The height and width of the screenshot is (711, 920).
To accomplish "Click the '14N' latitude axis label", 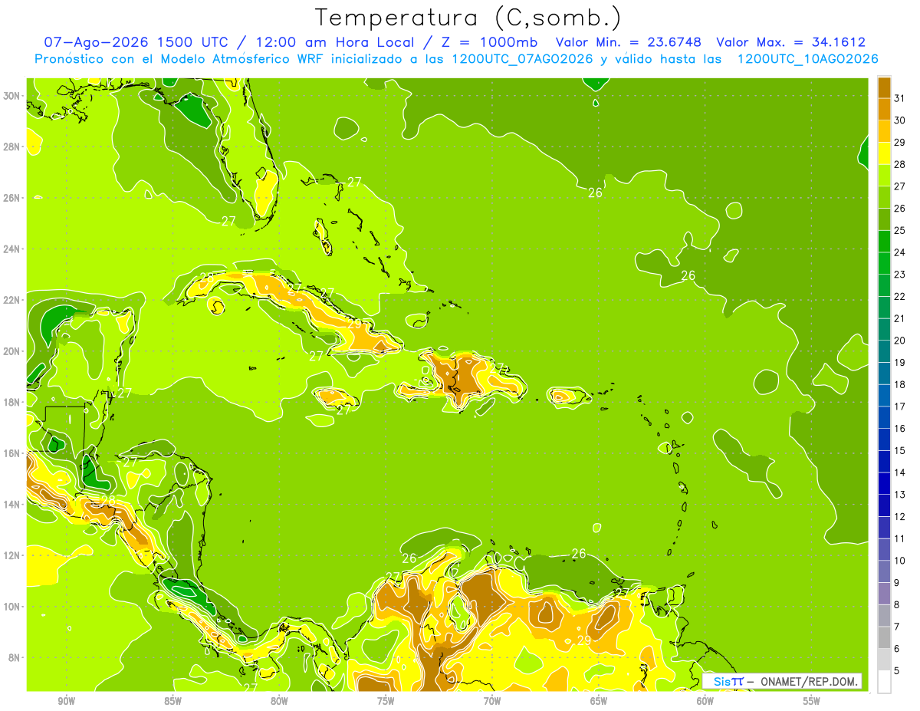I will pos(11,504).
